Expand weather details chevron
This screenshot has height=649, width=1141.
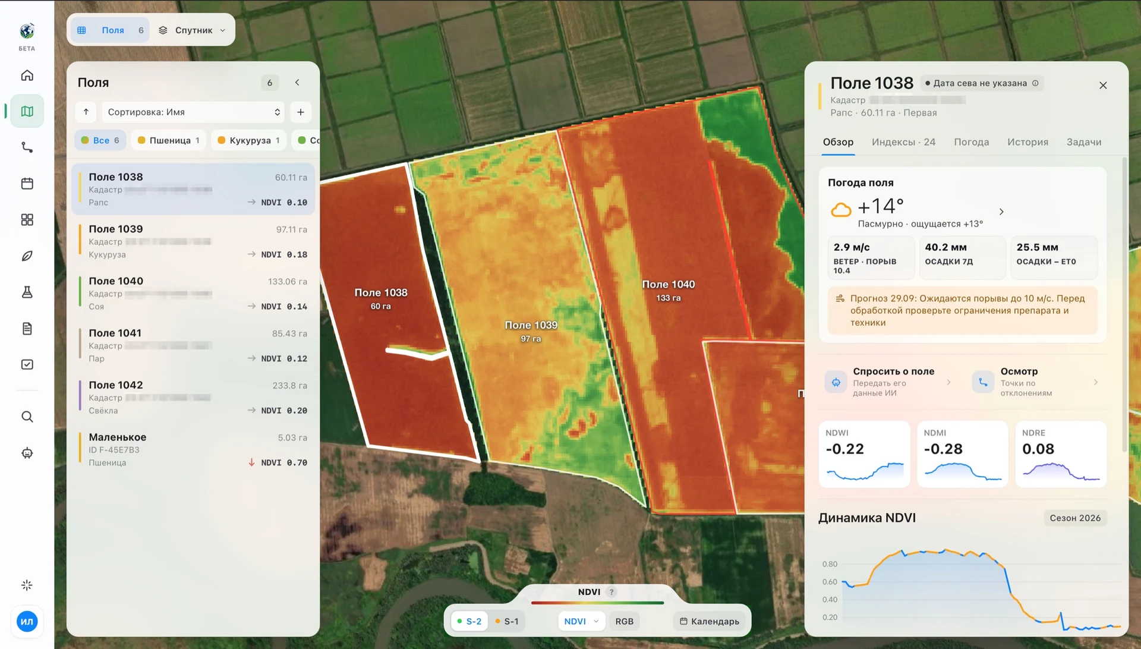click(x=1001, y=212)
